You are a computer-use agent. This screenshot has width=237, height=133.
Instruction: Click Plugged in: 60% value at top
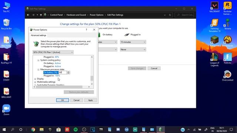57,57
